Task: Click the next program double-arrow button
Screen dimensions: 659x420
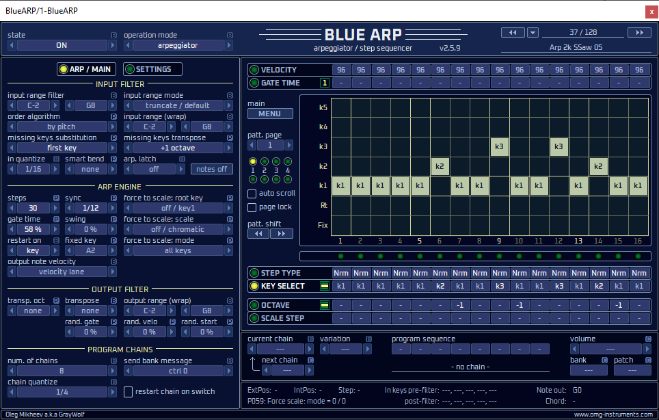Action: pos(639,32)
